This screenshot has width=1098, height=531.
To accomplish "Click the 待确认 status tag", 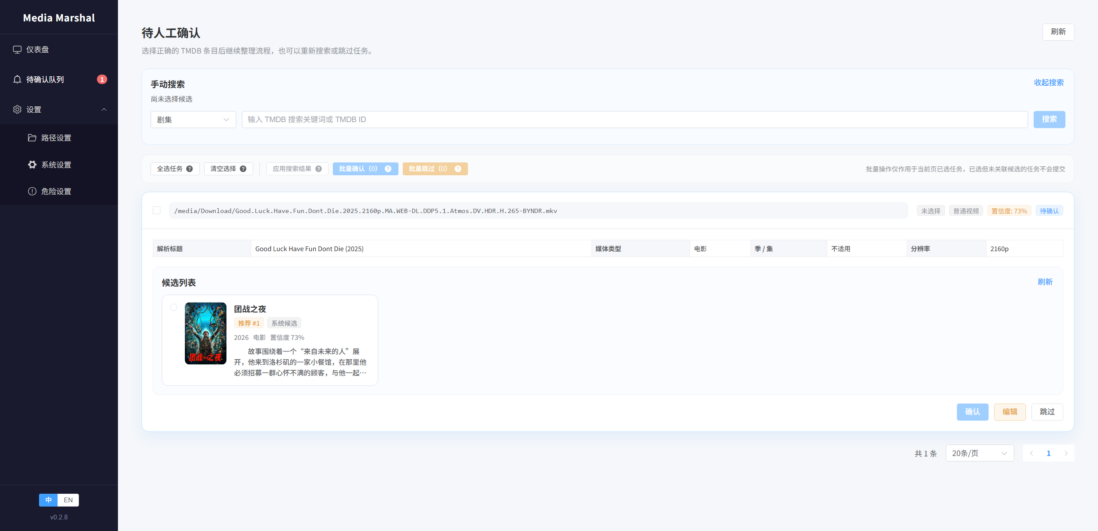I will pyautogui.click(x=1049, y=211).
